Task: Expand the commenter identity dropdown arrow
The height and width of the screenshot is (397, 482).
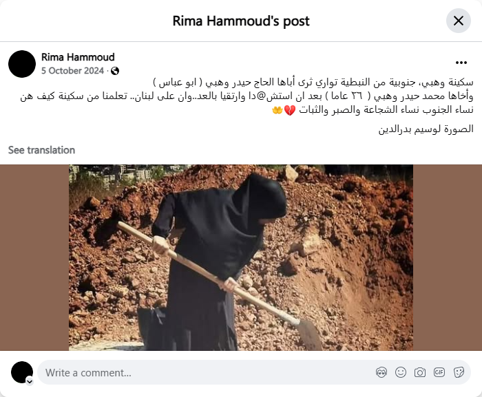Action: click(30, 381)
